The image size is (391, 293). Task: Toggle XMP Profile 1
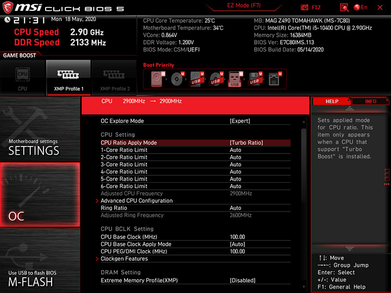(68, 78)
